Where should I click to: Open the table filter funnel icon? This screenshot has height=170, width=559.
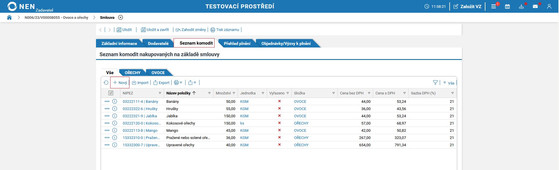pos(435,83)
